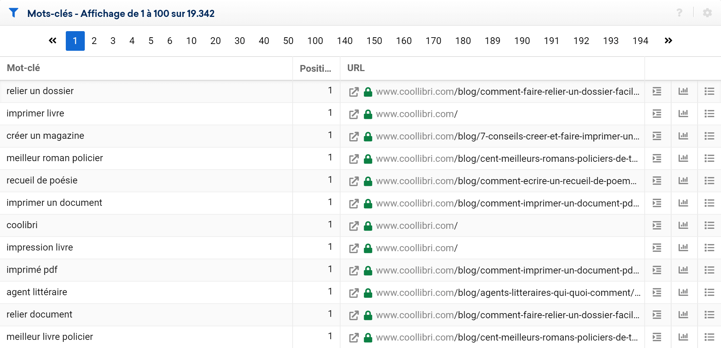Select keyword 'recueil de poésie'
Screen dimensions: 721x348
[42, 180]
